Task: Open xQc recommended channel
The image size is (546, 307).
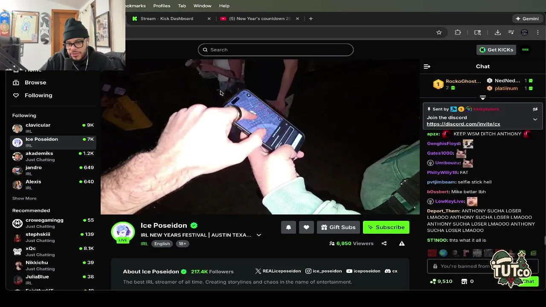Action: 53,251
